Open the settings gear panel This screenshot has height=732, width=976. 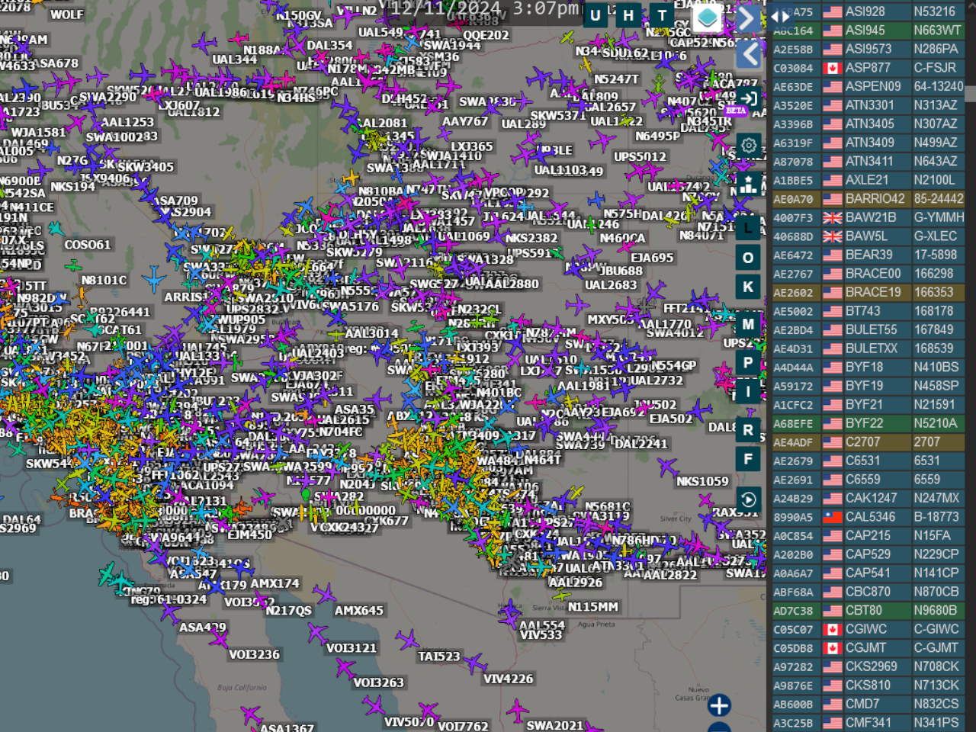(749, 145)
